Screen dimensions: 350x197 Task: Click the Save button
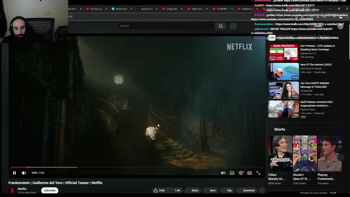211,190
